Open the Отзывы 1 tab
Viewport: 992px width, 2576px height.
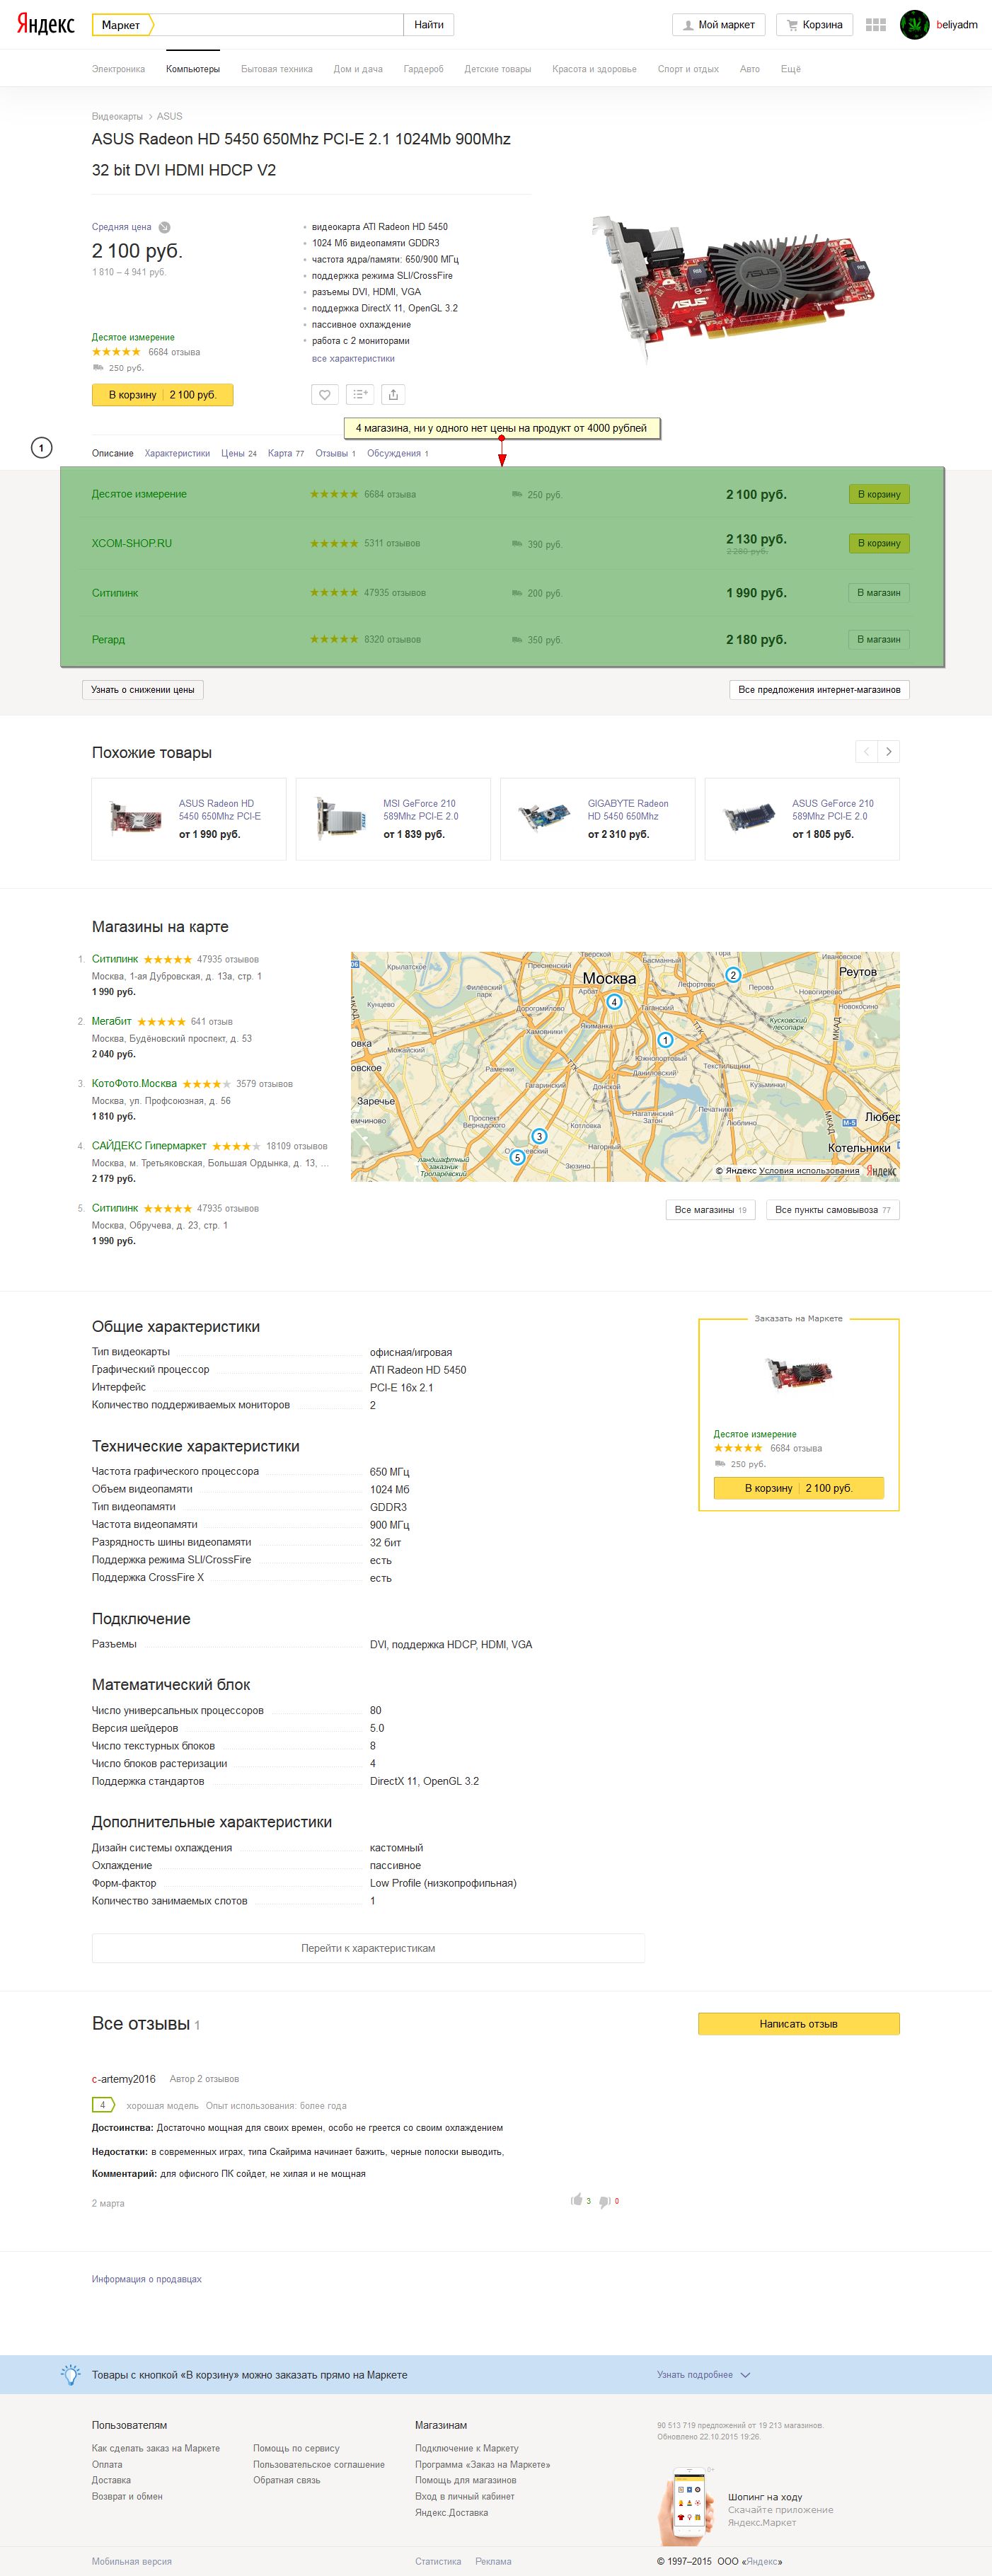(335, 454)
